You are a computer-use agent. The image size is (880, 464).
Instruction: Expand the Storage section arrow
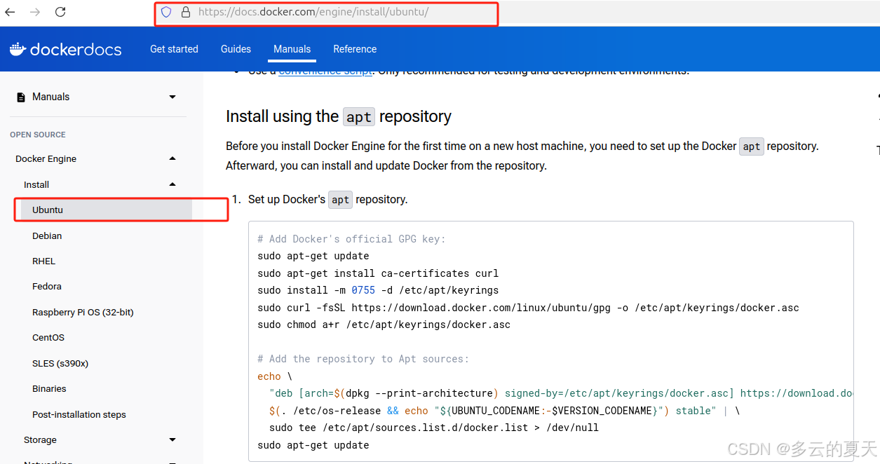point(172,440)
